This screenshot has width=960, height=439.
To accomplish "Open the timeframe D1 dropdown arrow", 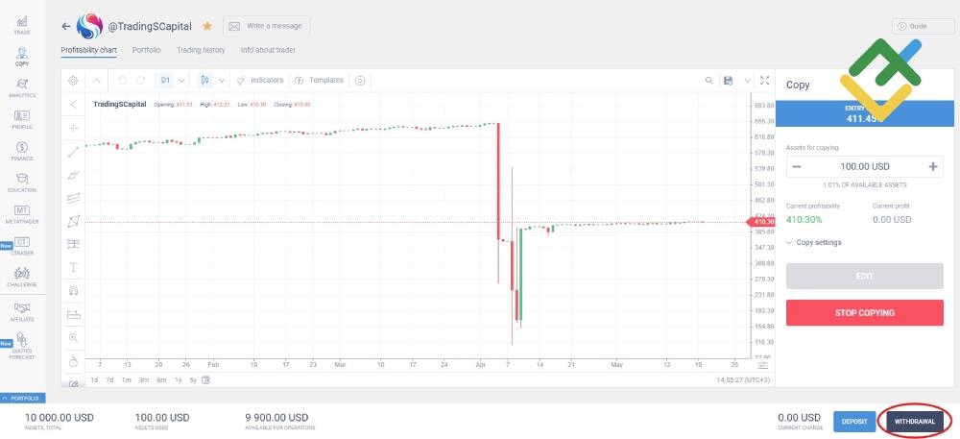I will point(181,80).
